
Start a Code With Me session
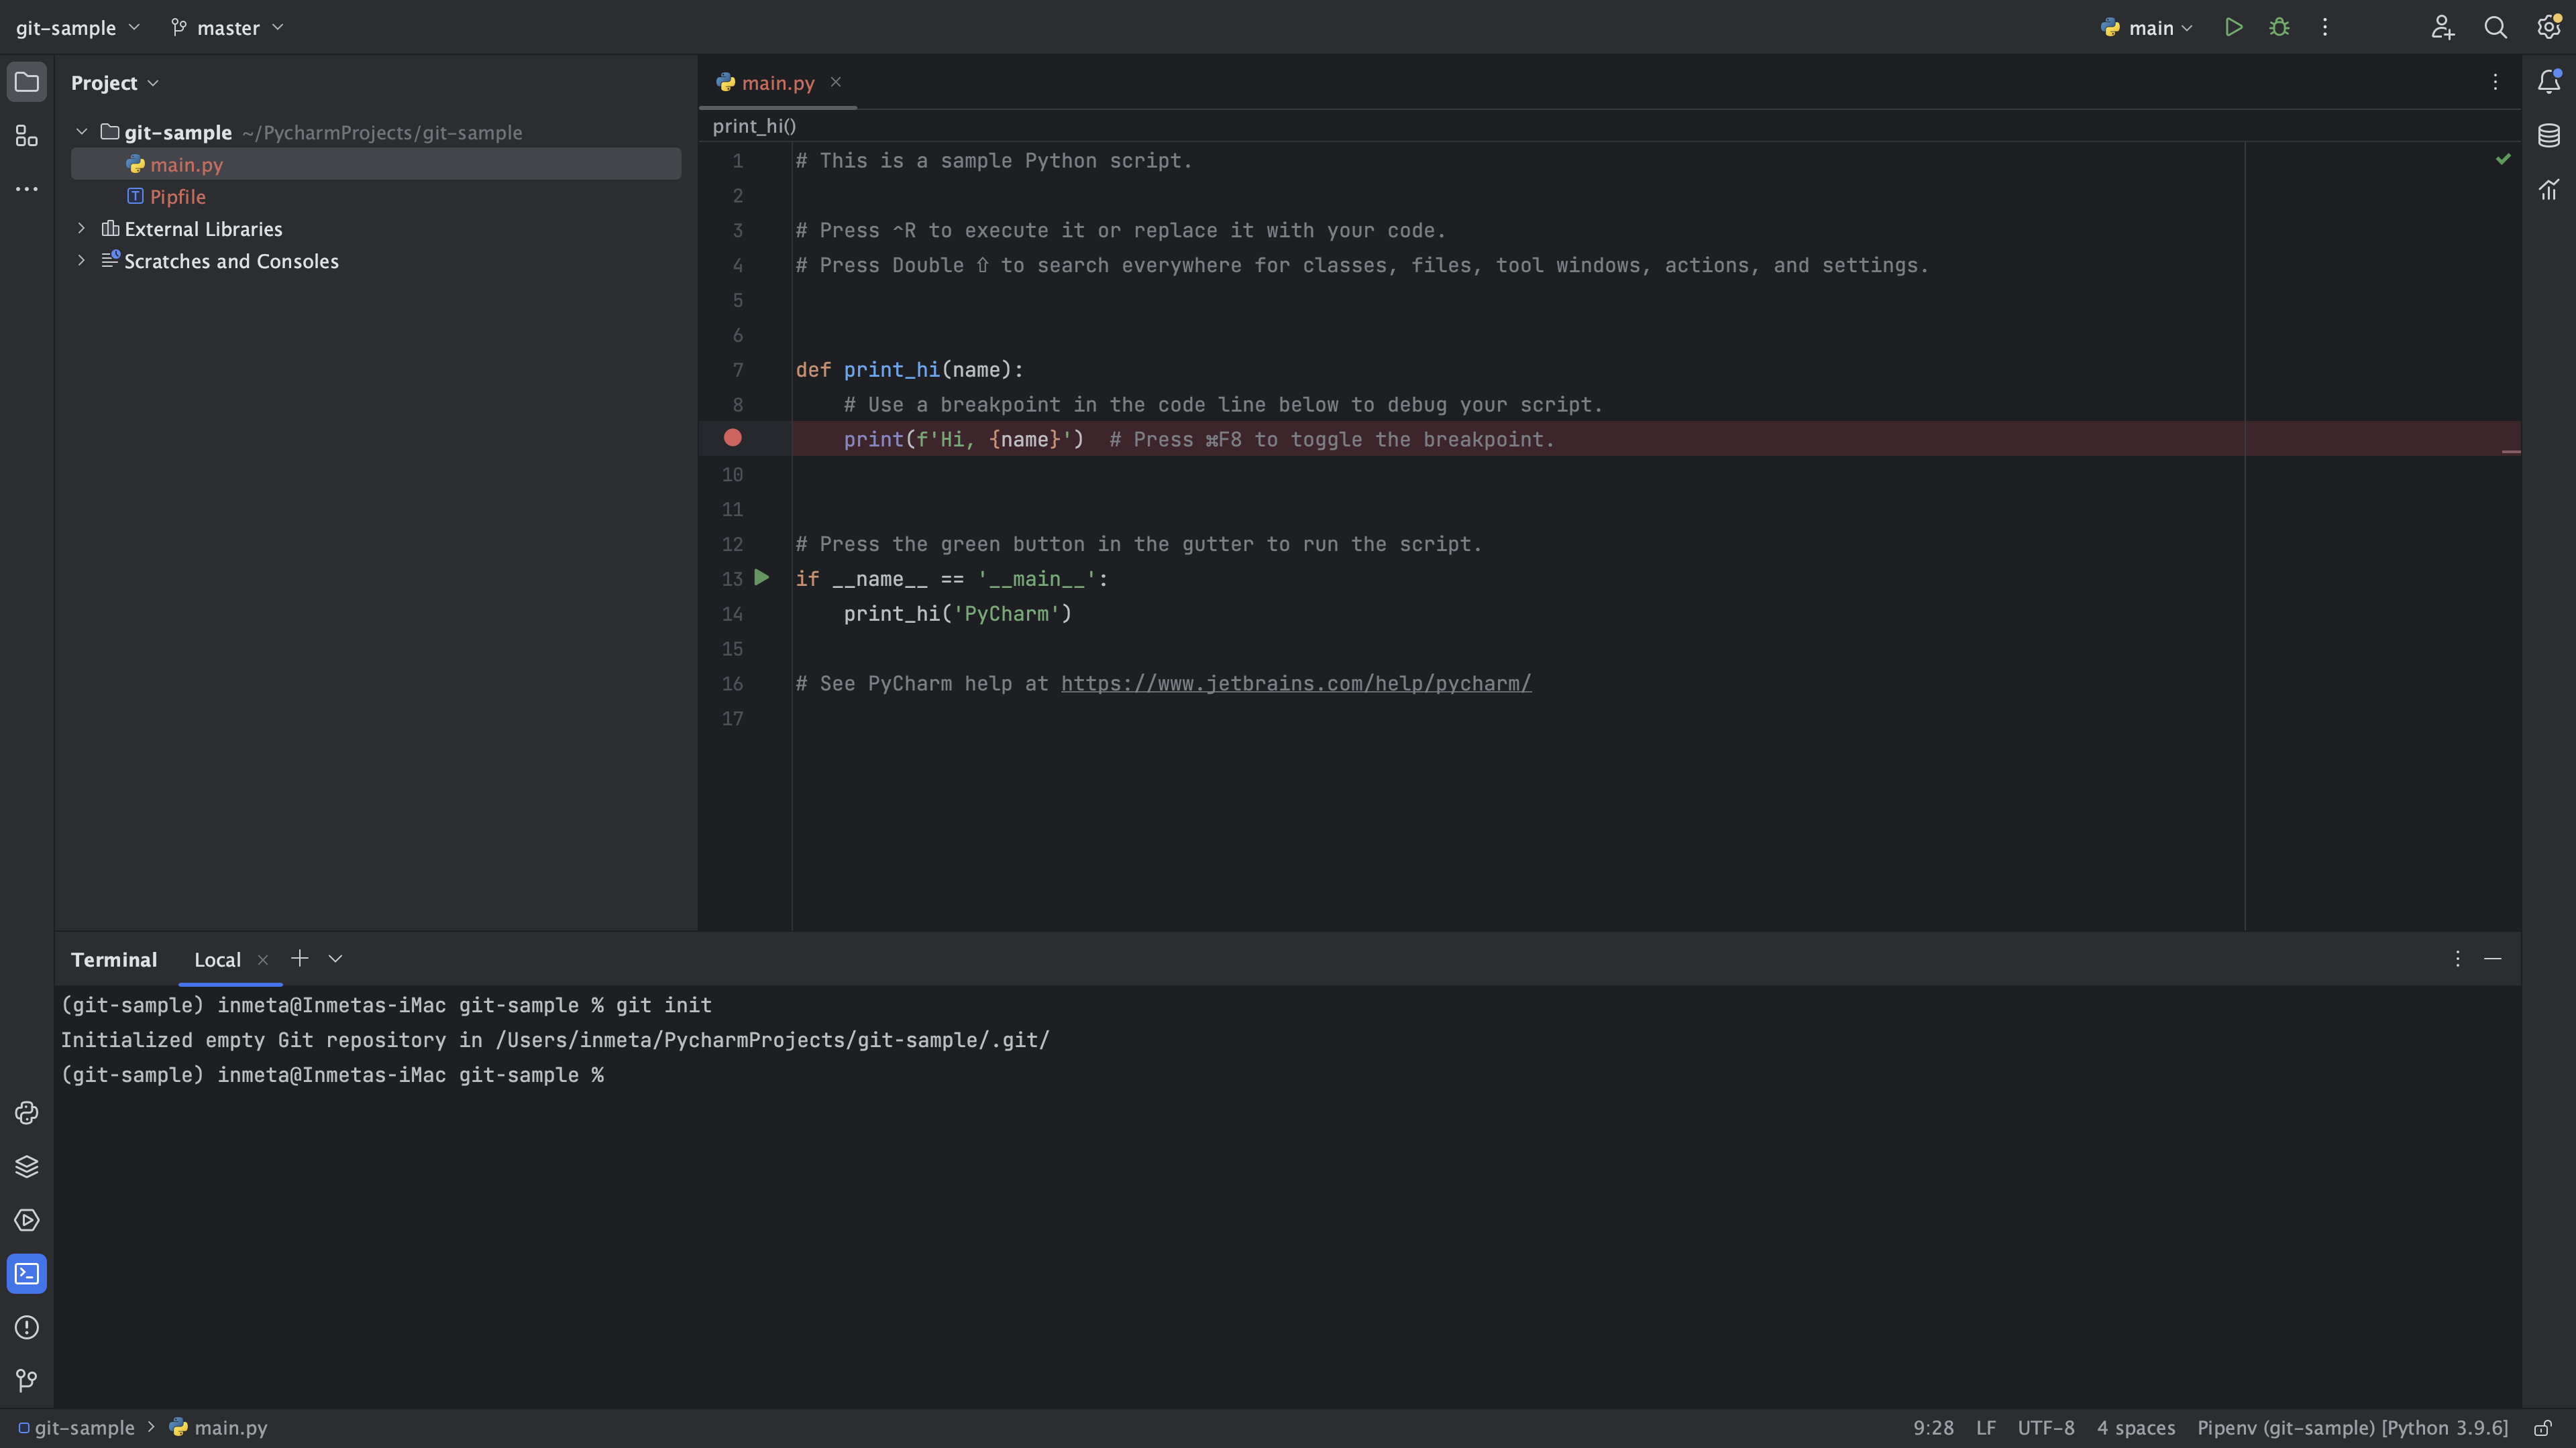tap(2442, 27)
